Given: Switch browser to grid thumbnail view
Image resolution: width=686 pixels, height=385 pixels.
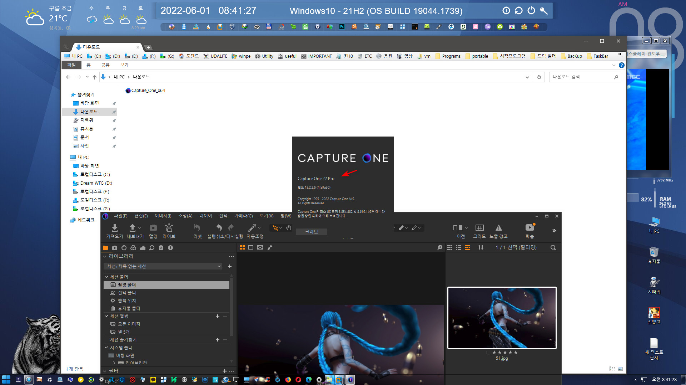Looking at the screenshot, I should 450,247.
